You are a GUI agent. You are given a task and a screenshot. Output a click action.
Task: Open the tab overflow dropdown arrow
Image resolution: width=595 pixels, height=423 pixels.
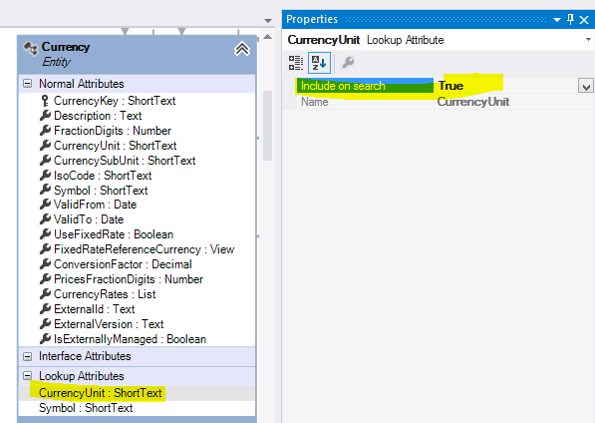(268, 21)
